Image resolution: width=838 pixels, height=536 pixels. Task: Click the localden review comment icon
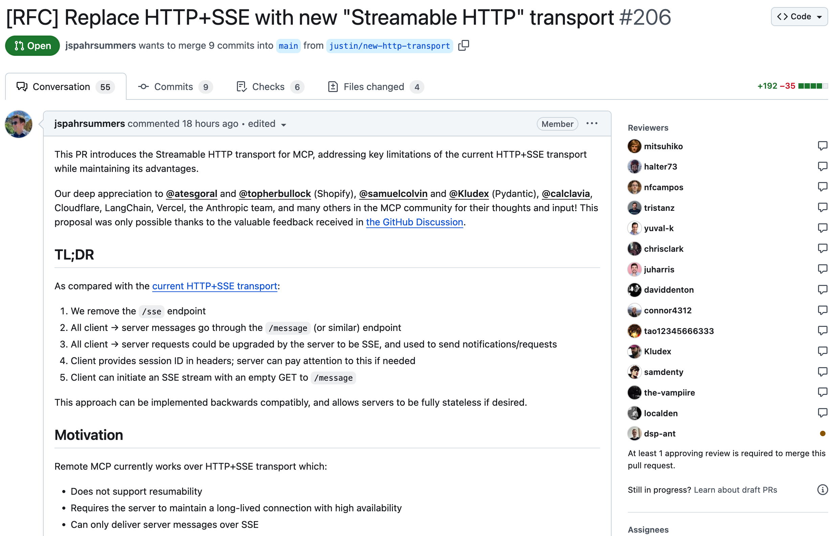[822, 413]
